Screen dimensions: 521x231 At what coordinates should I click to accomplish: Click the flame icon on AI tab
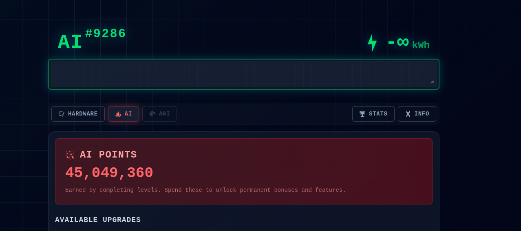(x=118, y=114)
